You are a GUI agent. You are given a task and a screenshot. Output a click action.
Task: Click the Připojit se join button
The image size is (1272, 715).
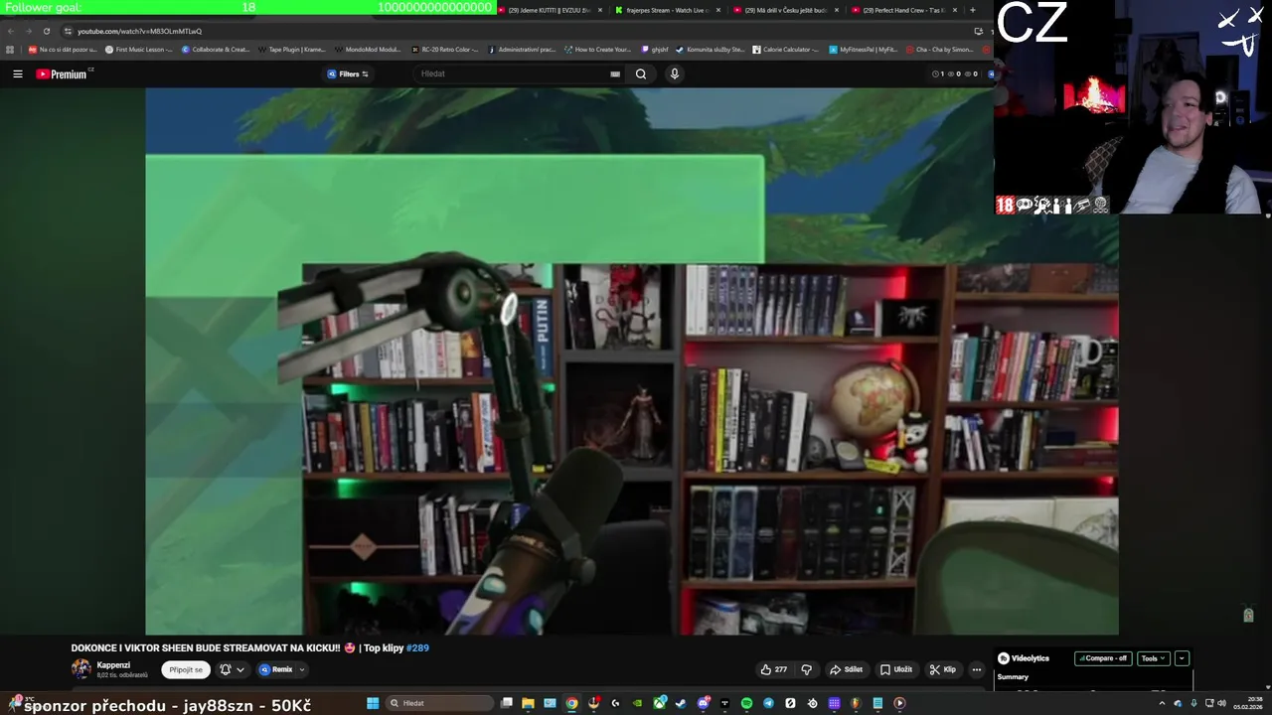(x=186, y=669)
